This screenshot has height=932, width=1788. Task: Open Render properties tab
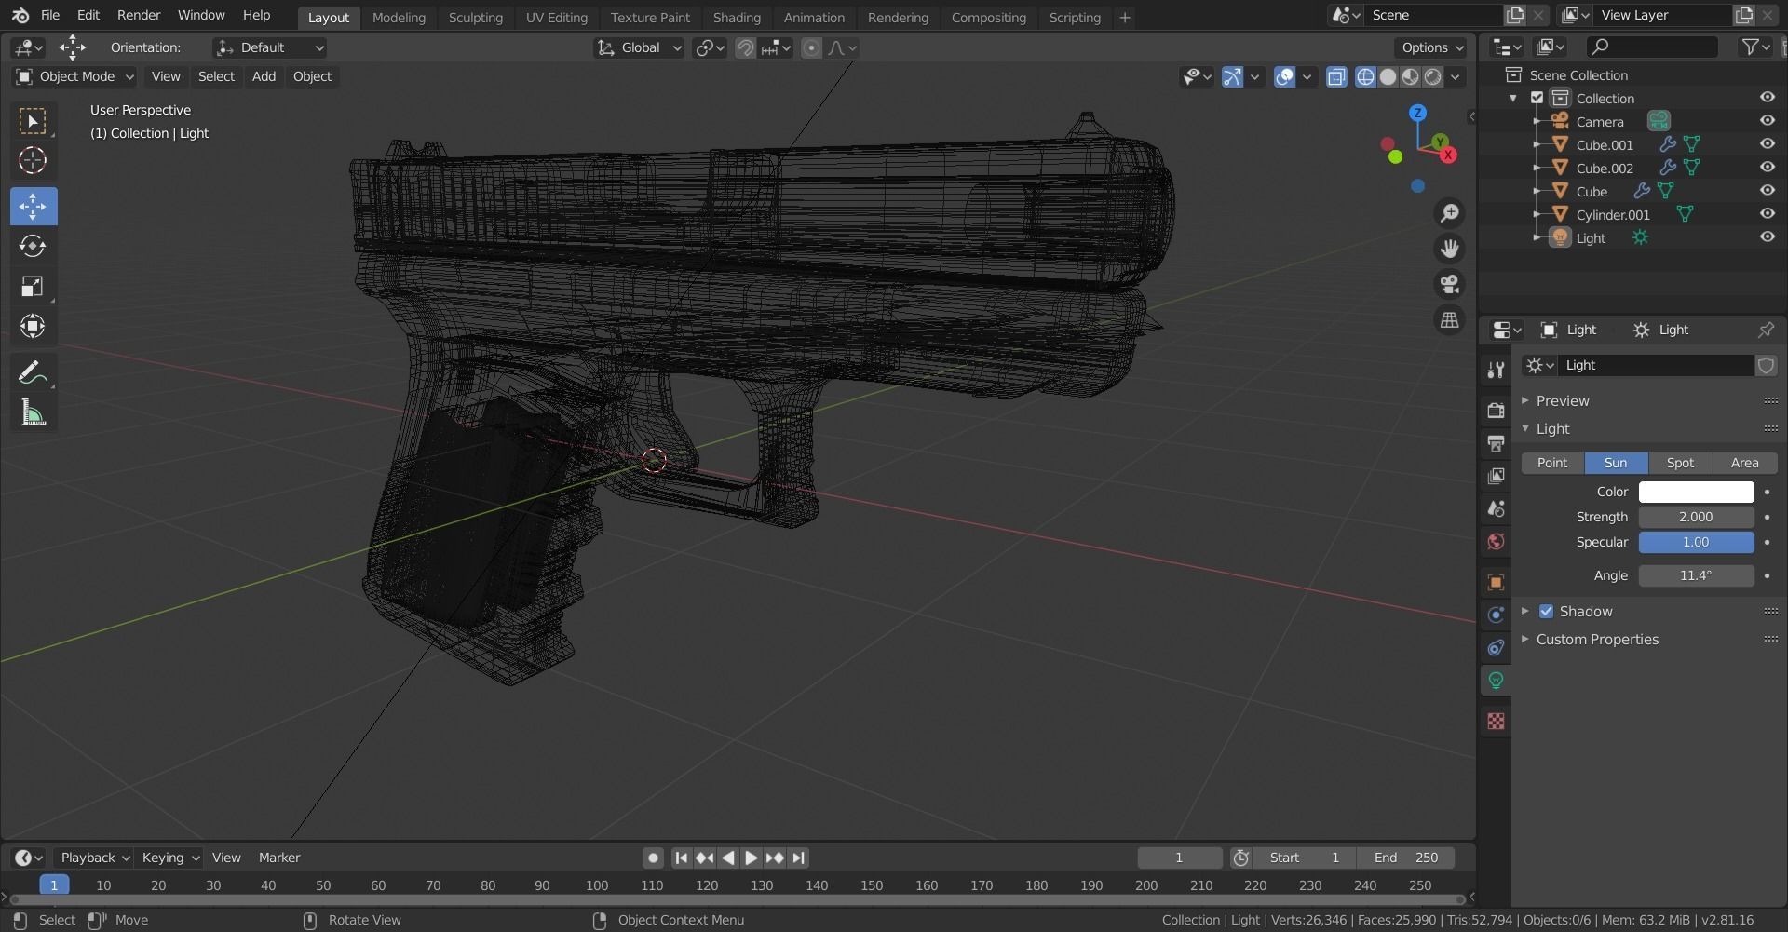1496,411
